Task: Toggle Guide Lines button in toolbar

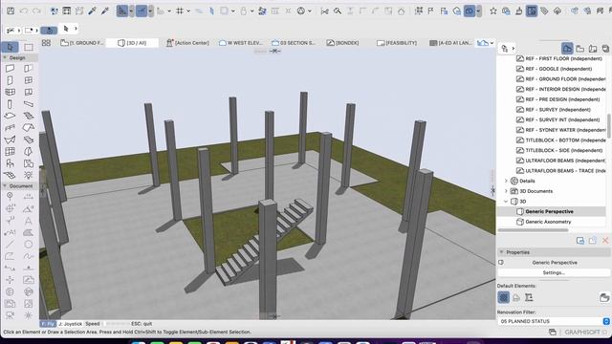Action: coord(122,11)
